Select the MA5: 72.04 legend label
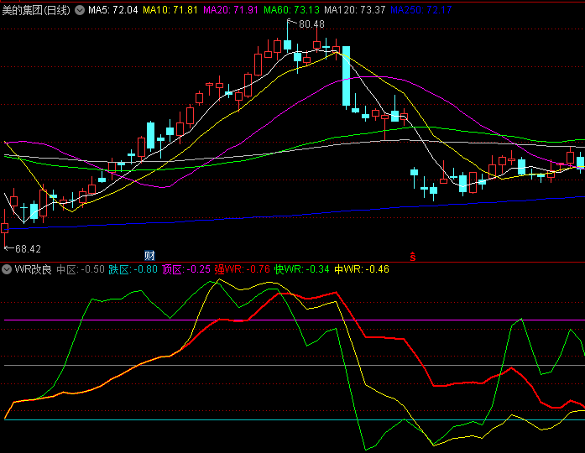The width and height of the screenshot is (585, 453). [113, 10]
